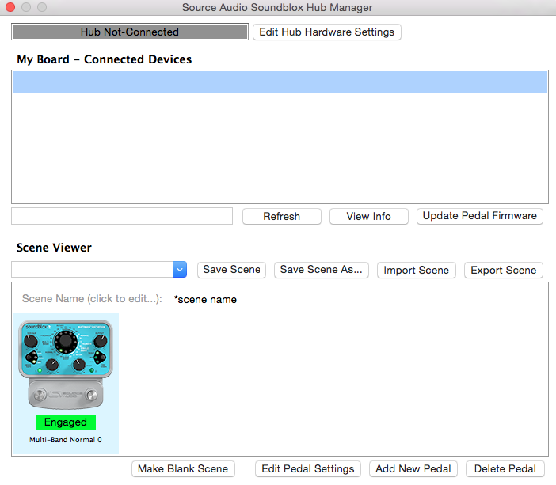Refresh the connected devices list
Image resolution: width=556 pixels, height=485 pixels.
[x=281, y=217]
